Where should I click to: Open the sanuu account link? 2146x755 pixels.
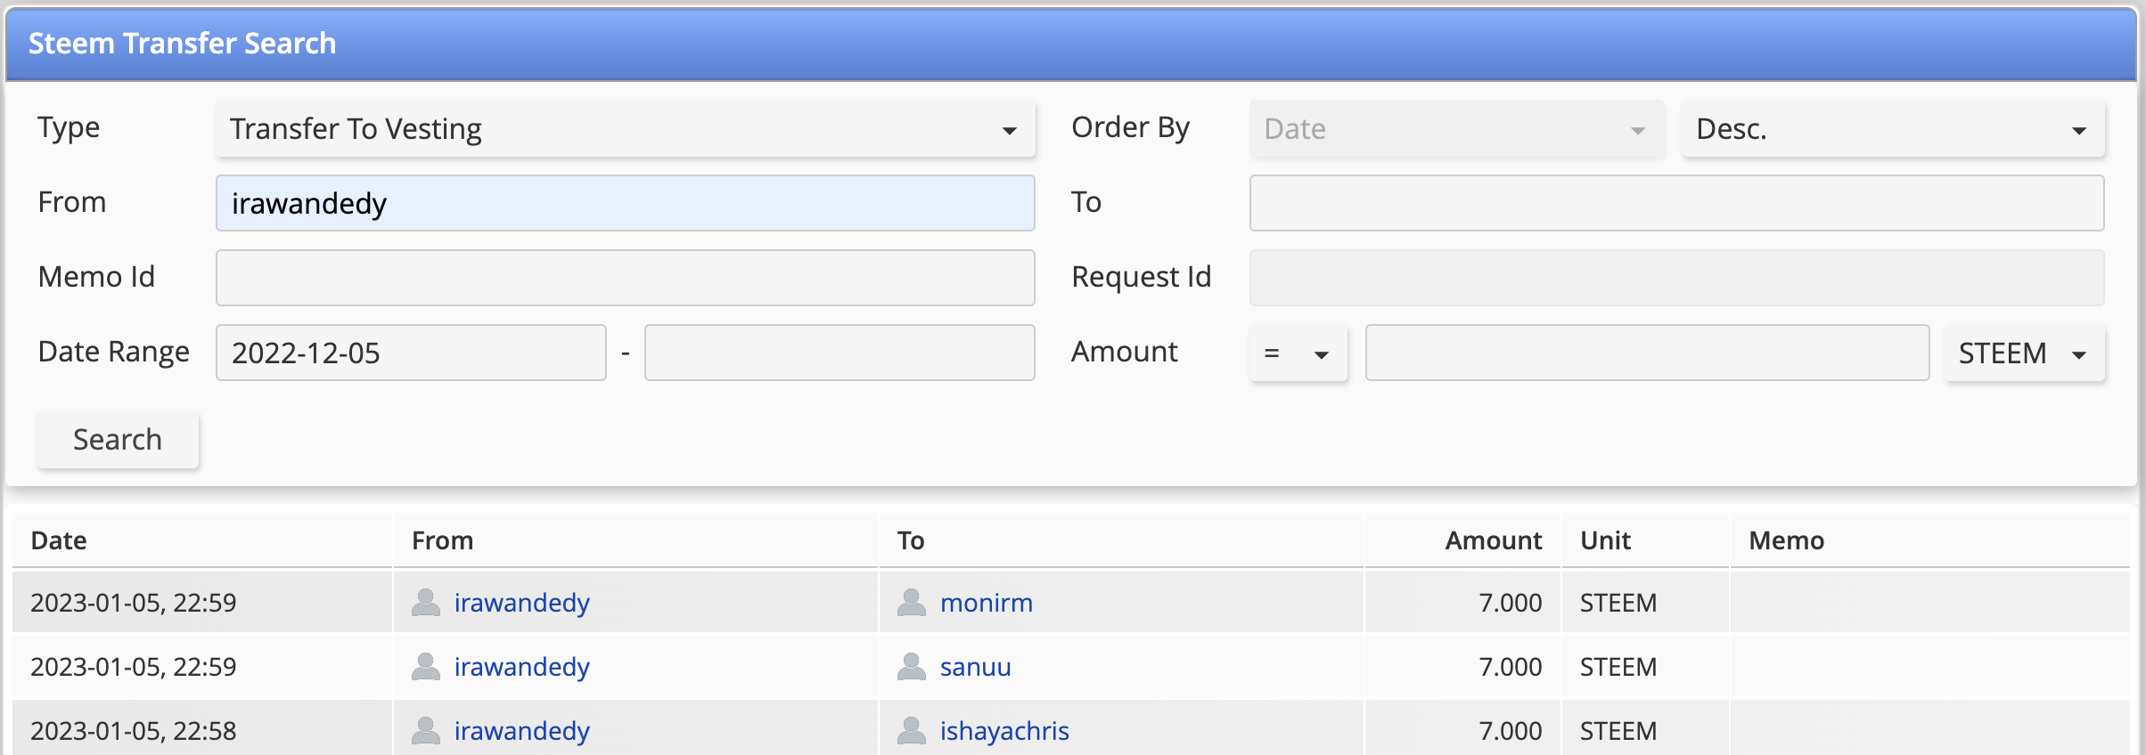(975, 667)
